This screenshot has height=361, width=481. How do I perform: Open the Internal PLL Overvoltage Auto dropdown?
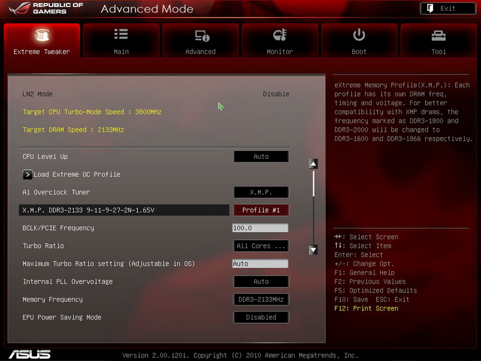(x=261, y=282)
